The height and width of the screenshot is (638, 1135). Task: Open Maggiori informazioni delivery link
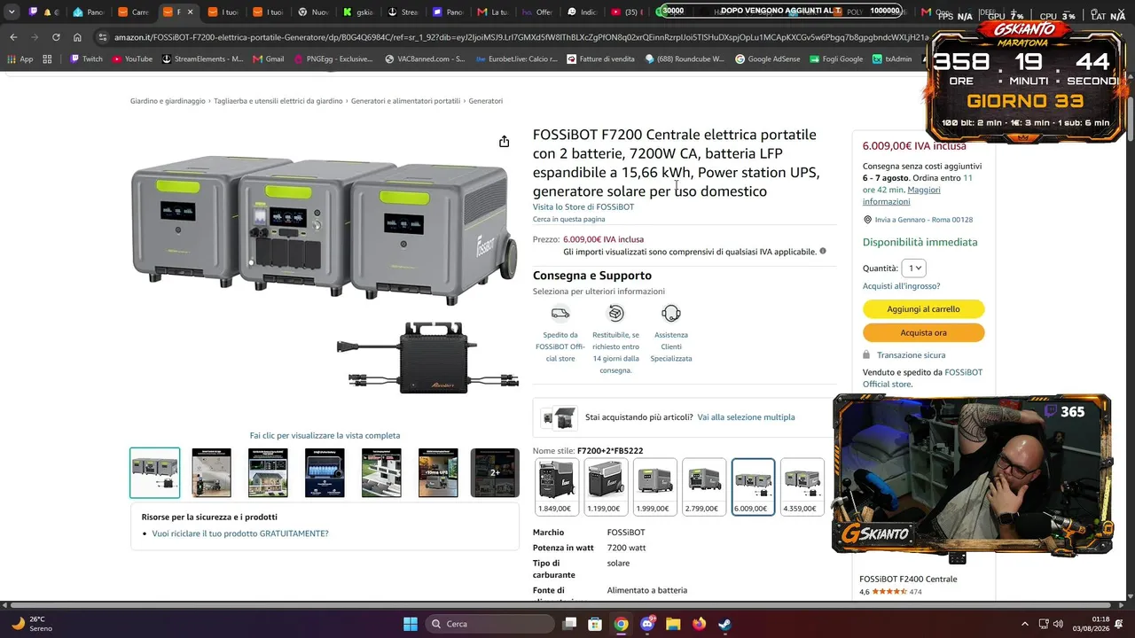901,196
